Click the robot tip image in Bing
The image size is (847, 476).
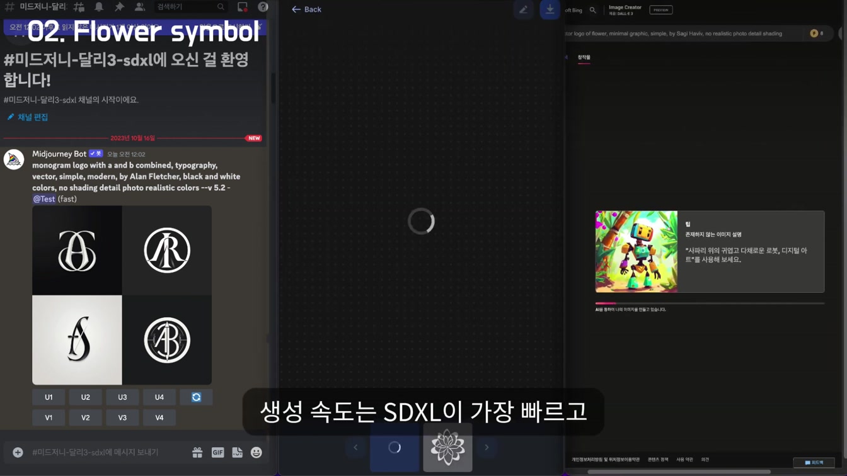click(x=637, y=251)
